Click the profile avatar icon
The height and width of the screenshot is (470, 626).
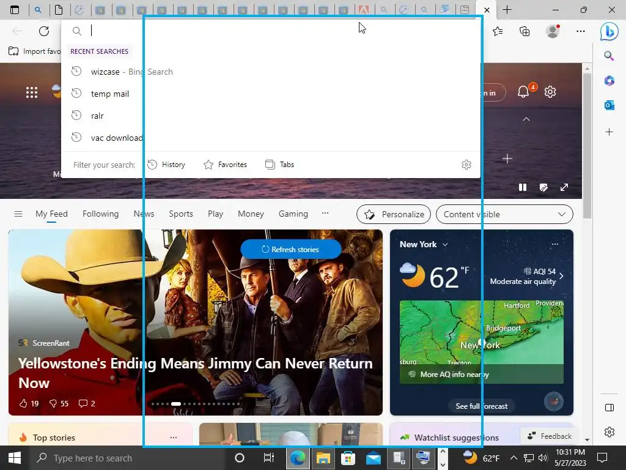click(553, 31)
